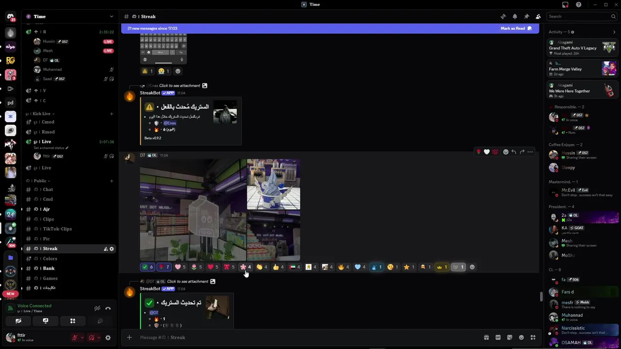Toggle the thumbs up reaction

coord(278,267)
